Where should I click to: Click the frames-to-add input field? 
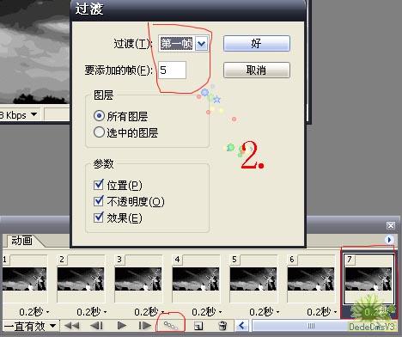[x=172, y=70]
